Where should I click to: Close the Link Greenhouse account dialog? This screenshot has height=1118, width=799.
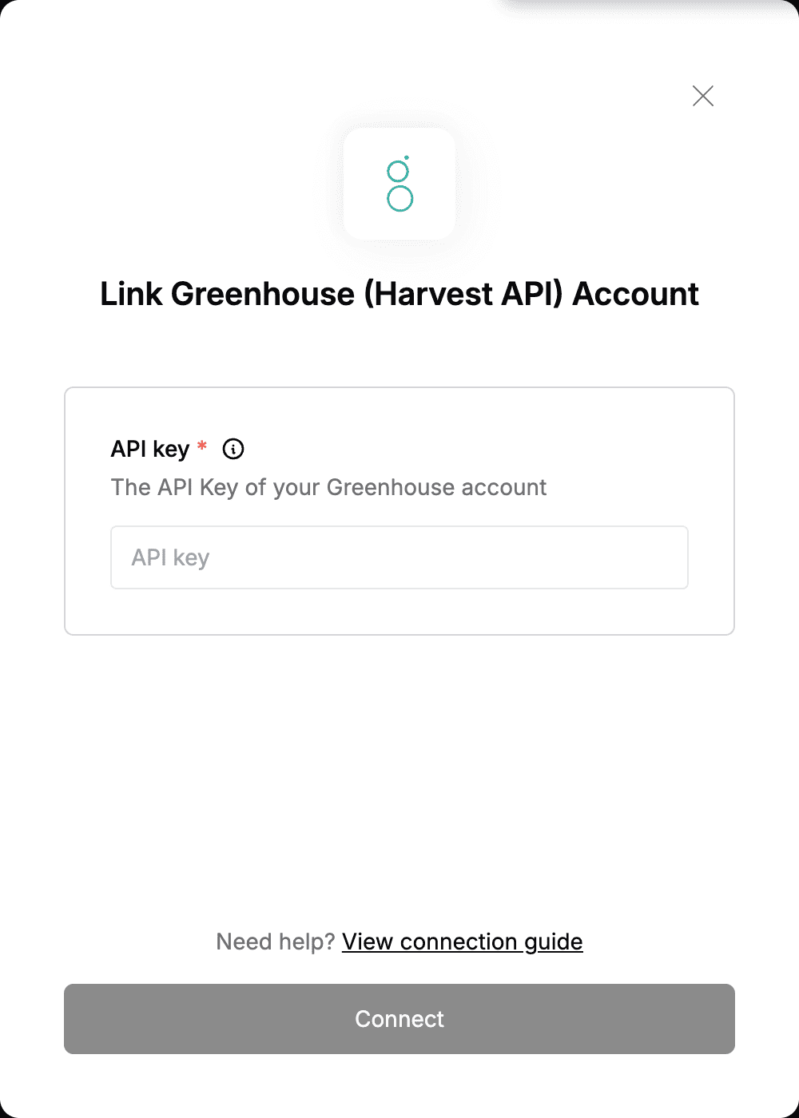[703, 96]
